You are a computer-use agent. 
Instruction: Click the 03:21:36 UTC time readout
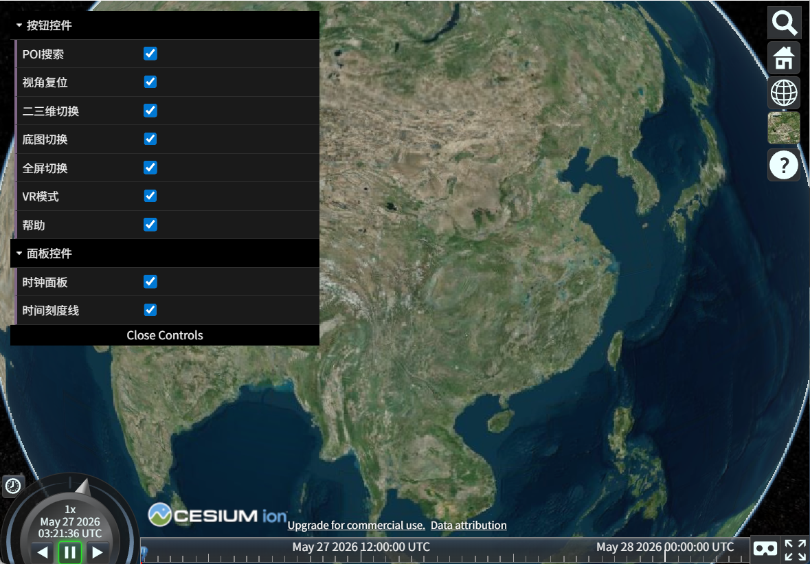[x=70, y=534]
